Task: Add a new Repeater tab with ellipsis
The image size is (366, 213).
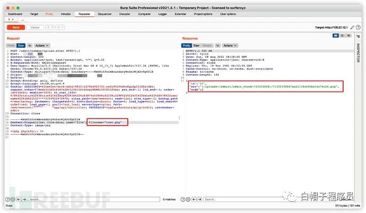Action: click(23, 20)
